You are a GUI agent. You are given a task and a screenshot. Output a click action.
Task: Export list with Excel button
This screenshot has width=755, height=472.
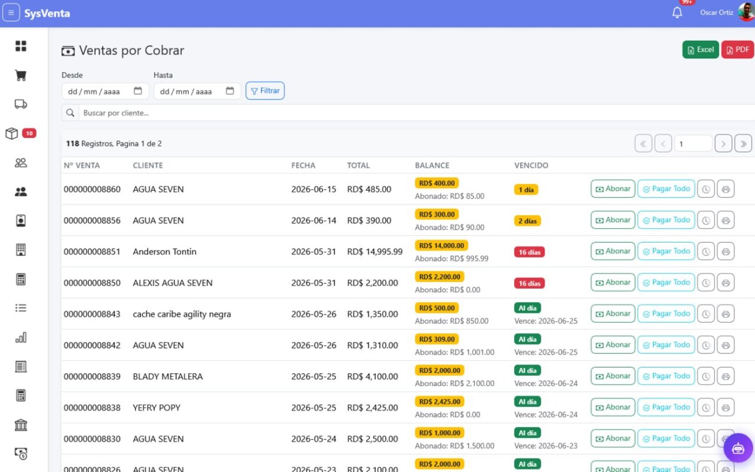coord(700,50)
